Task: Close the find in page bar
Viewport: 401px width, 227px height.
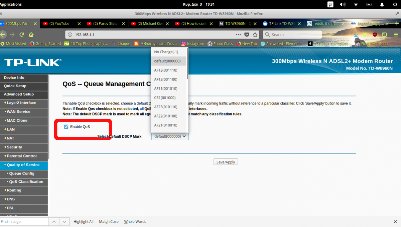Action: point(395,222)
